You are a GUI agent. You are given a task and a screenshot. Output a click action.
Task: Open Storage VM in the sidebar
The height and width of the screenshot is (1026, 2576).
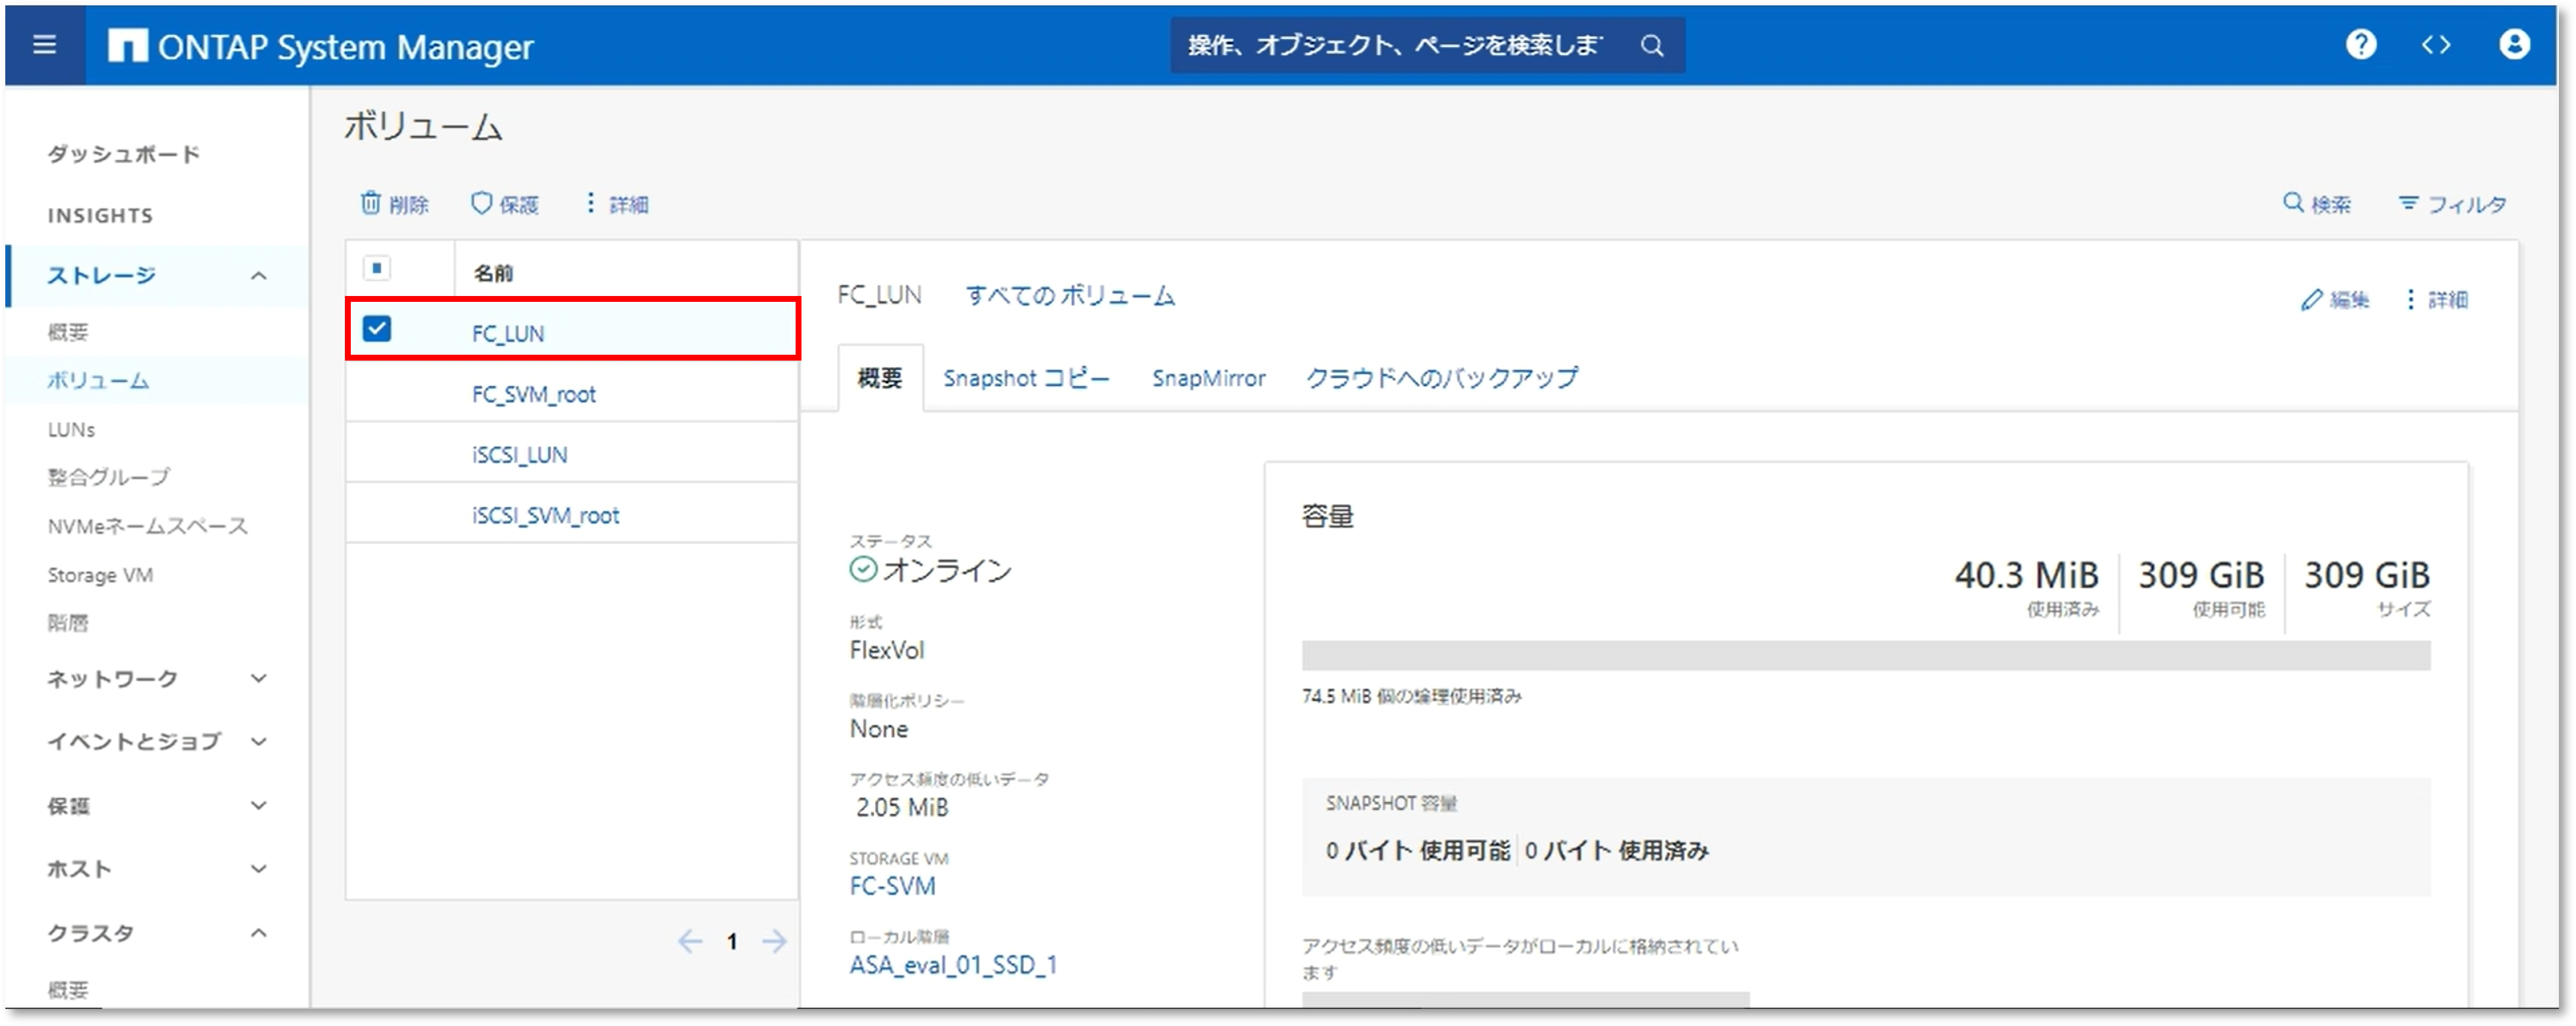100,576
